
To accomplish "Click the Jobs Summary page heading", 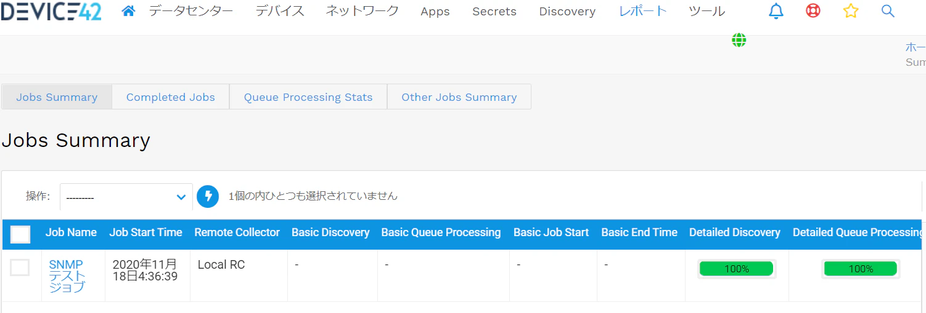I will [76, 140].
